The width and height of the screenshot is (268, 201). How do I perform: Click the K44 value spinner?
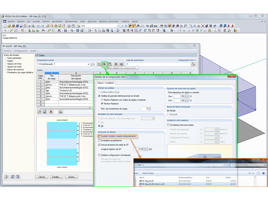(185, 96)
